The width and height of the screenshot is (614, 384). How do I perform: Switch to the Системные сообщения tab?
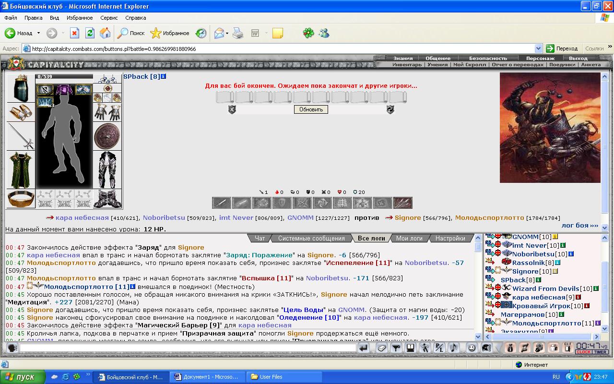(311, 238)
